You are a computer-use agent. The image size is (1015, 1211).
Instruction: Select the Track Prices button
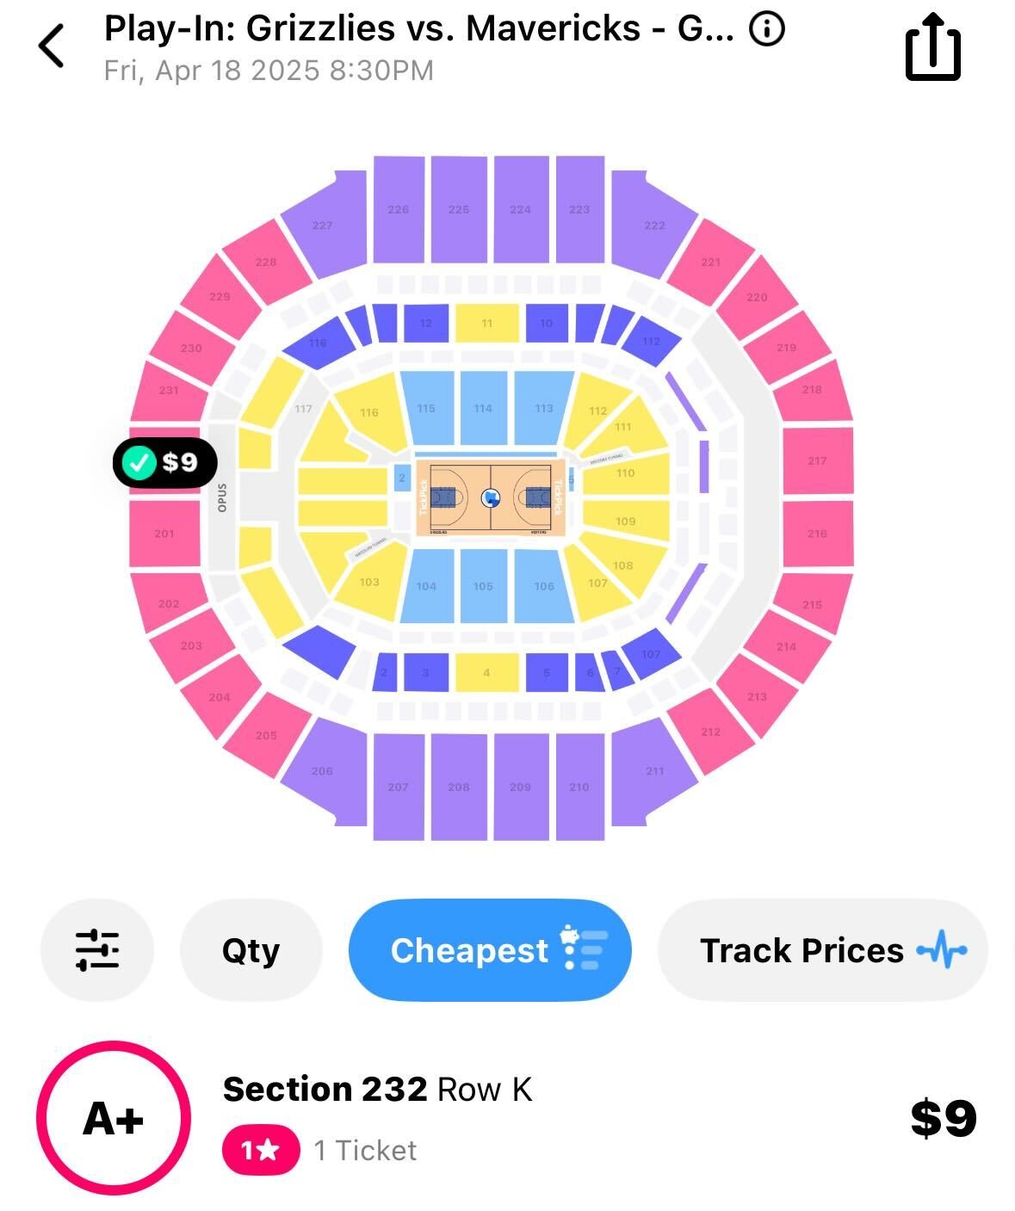click(823, 950)
